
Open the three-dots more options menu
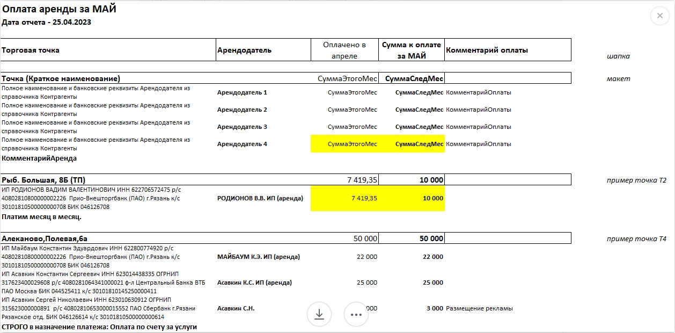click(356, 314)
